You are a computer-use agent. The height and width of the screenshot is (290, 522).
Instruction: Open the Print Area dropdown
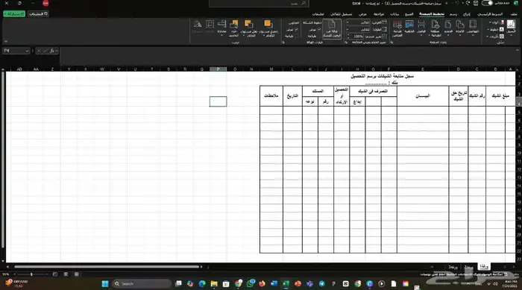435,28
